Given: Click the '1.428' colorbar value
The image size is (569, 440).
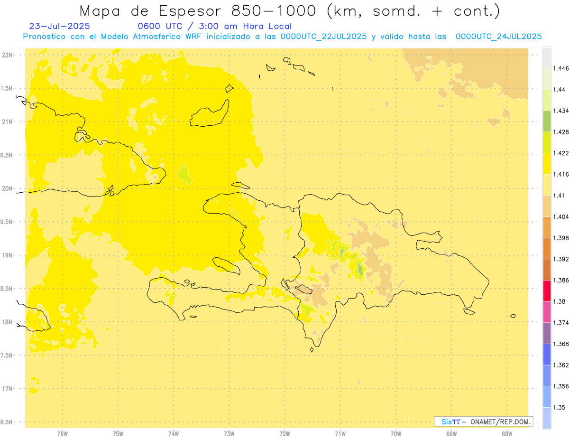Looking at the screenshot, I should pos(561,132).
